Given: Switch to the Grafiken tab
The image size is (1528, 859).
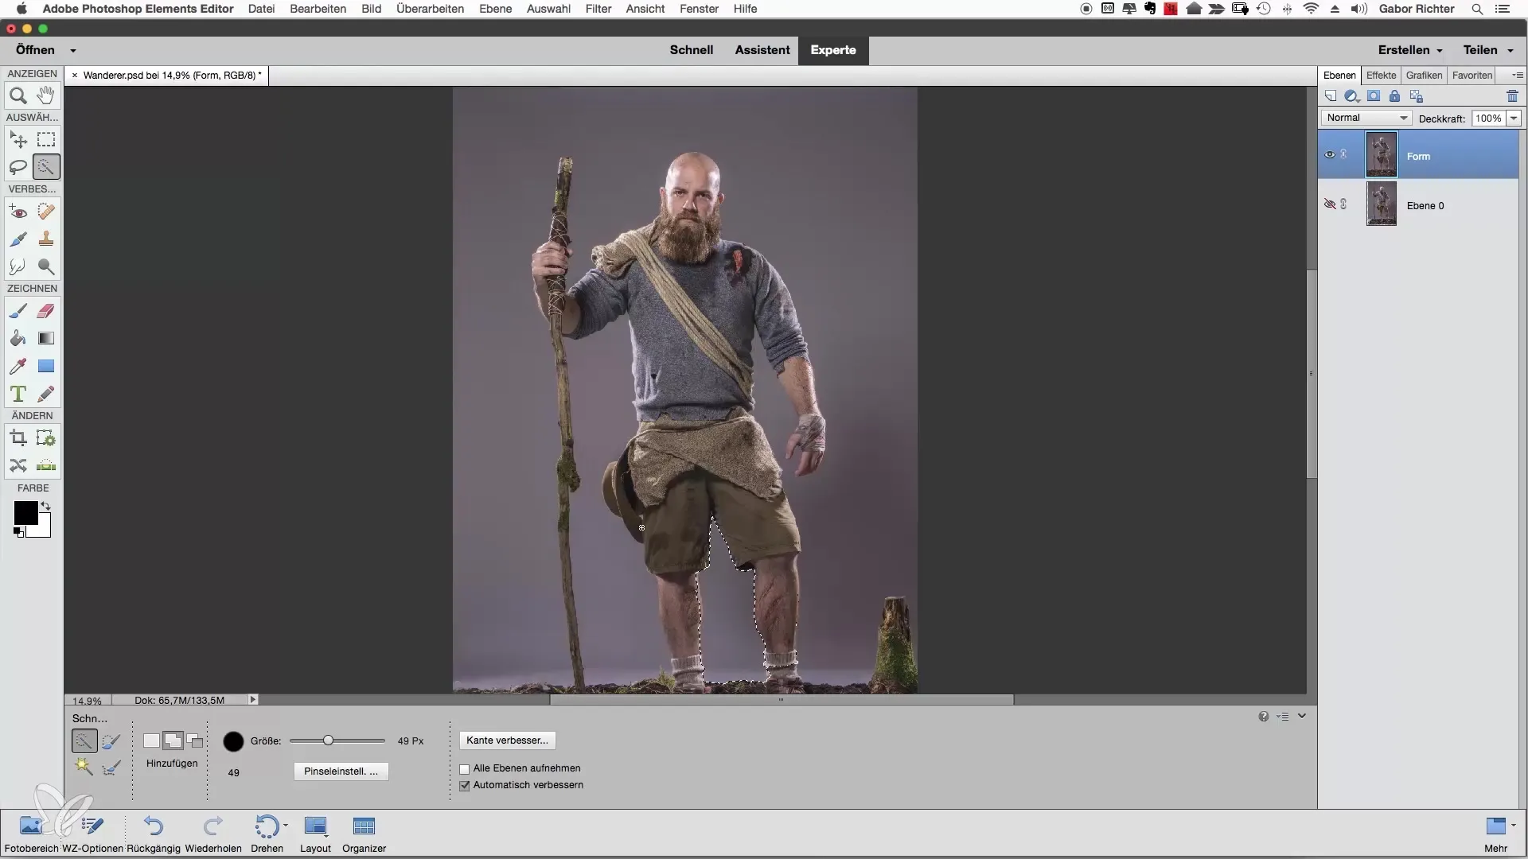Looking at the screenshot, I should click(x=1424, y=75).
